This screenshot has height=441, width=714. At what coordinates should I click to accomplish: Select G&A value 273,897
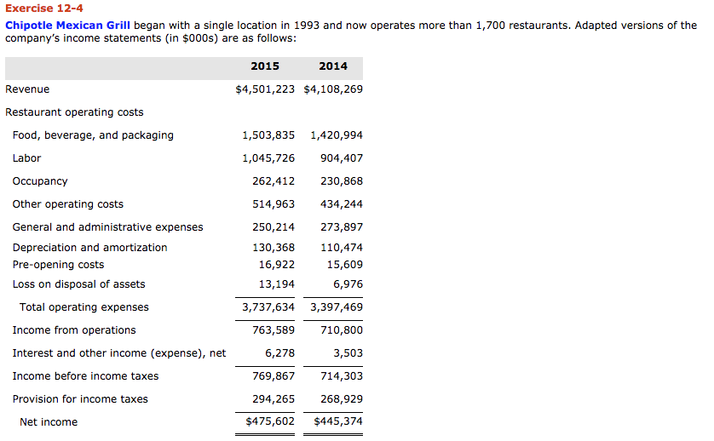pos(342,227)
